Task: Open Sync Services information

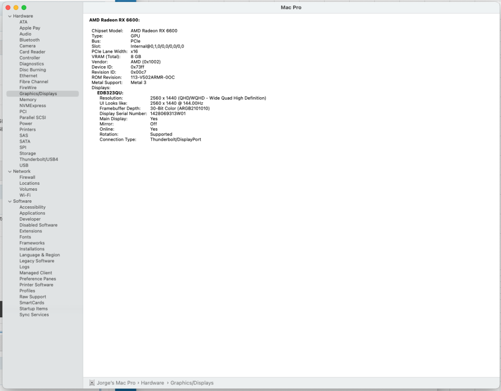Action: click(34, 315)
